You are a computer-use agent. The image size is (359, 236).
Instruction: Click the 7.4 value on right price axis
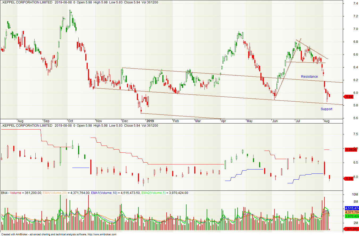click(356, 3)
